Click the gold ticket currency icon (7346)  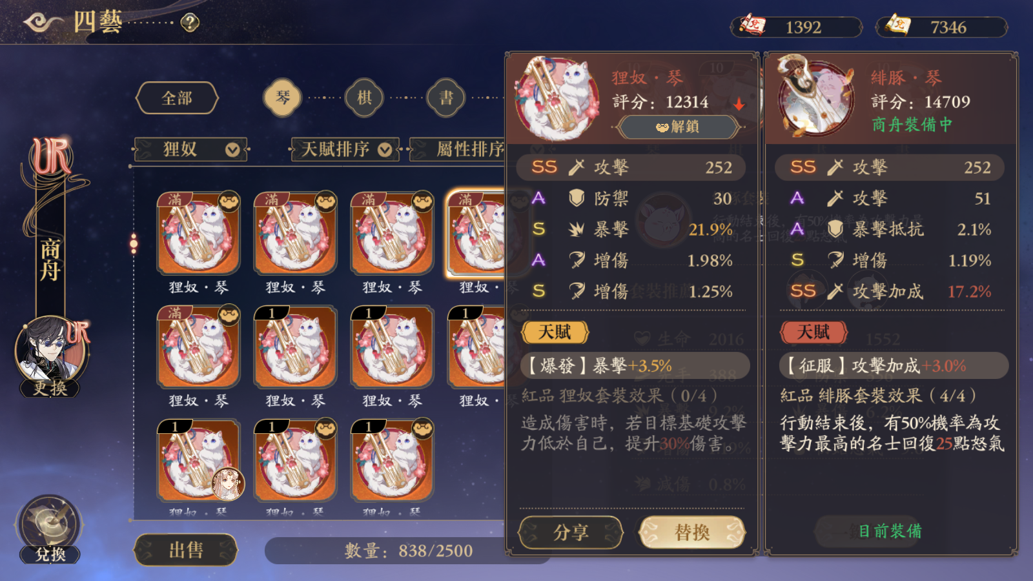point(898,26)
